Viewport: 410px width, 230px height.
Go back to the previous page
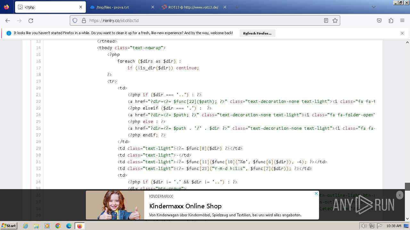8,20
